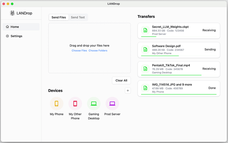
Task: Open Home in the sidebar
Action: [x=21, y=27]
